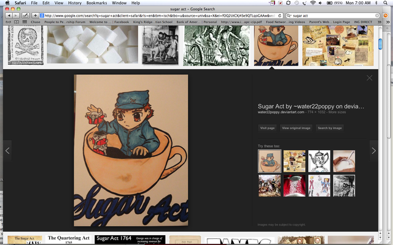The width and height of the screenshot is (393, 245).
Task: Click the blue vertical scrollbar thumb
Action: [380, 44]
